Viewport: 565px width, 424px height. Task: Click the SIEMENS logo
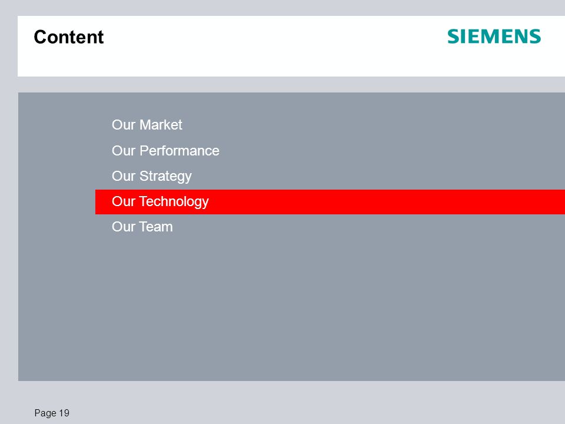point(494,37)
